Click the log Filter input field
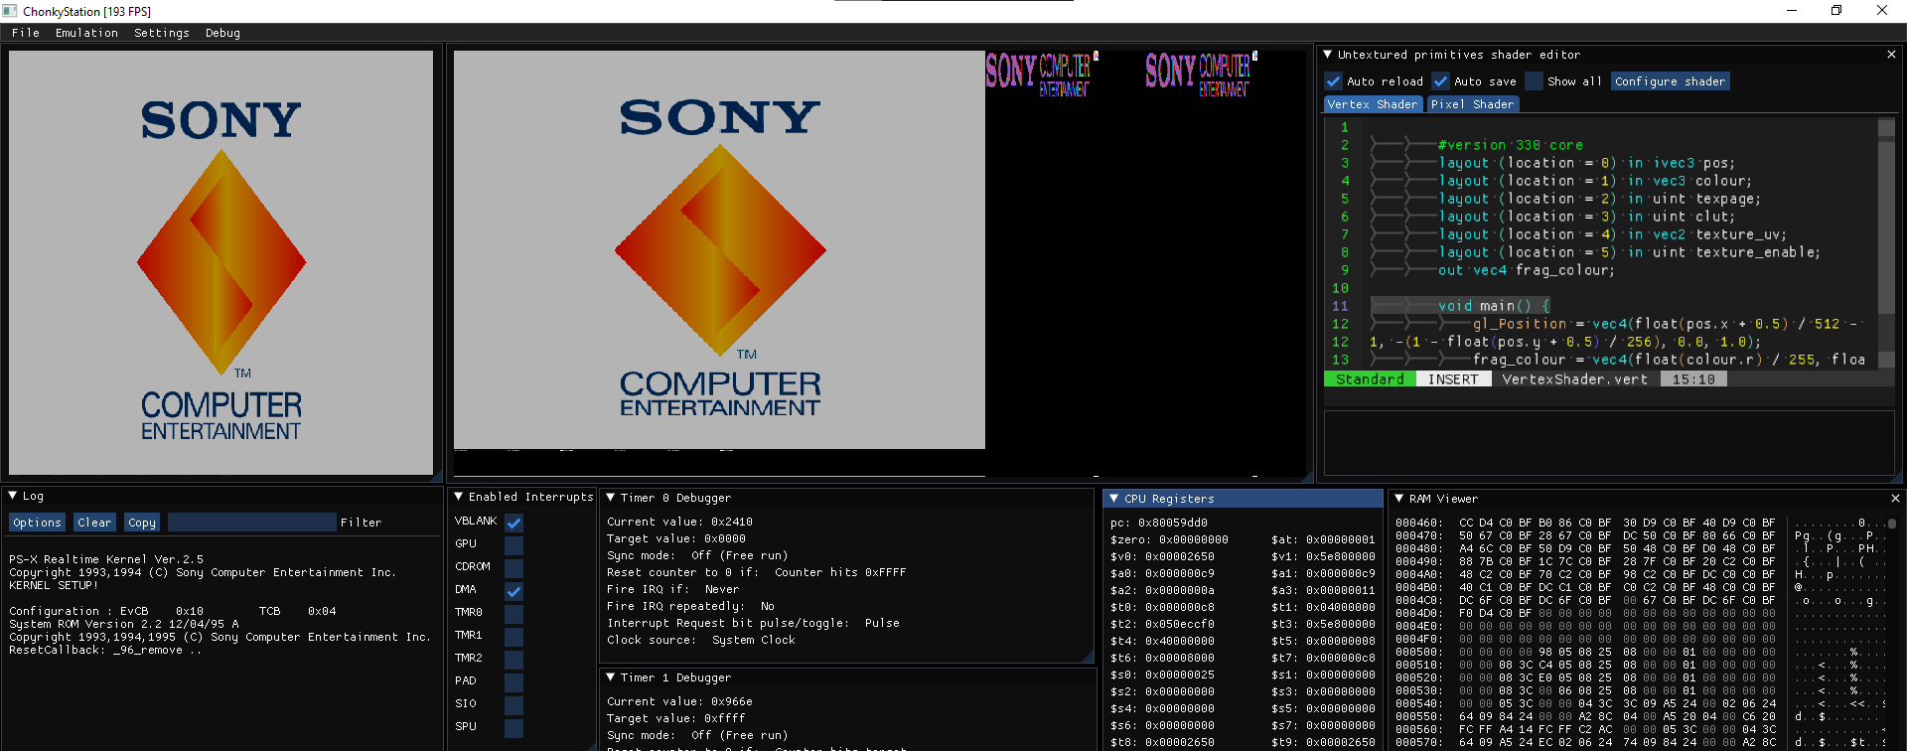Viewport: 1907px width, 751px height. [251, 523]
